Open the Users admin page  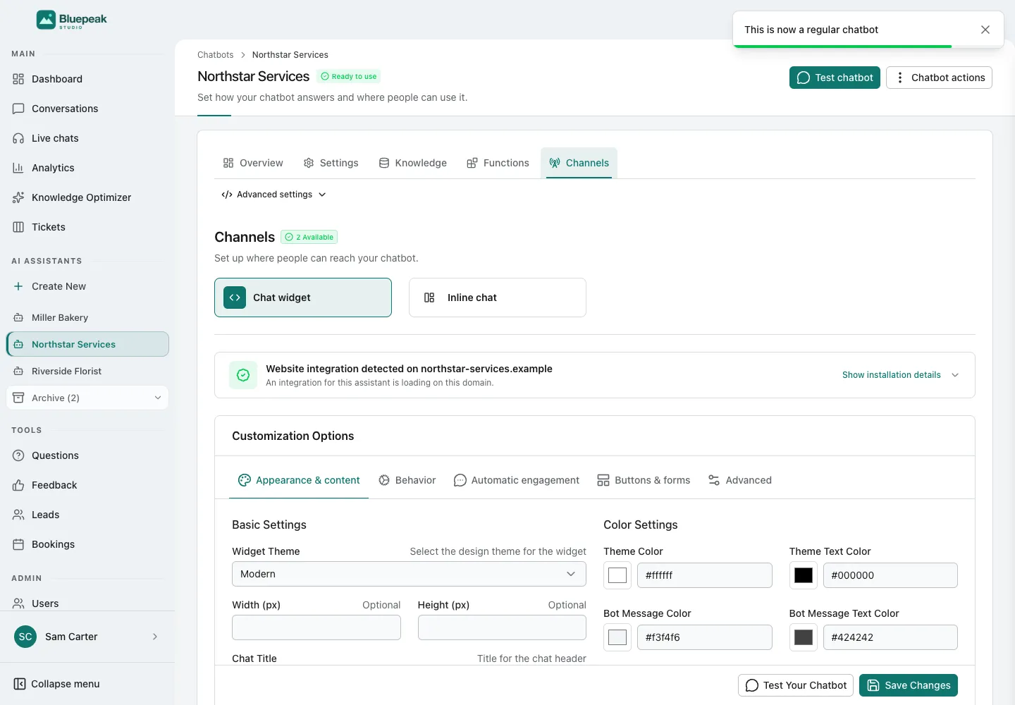point(87,603)
